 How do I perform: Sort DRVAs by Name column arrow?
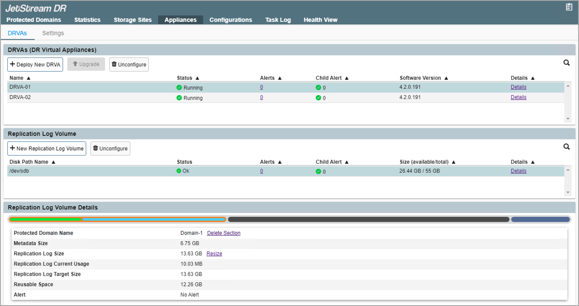click(x=29, y=78)
